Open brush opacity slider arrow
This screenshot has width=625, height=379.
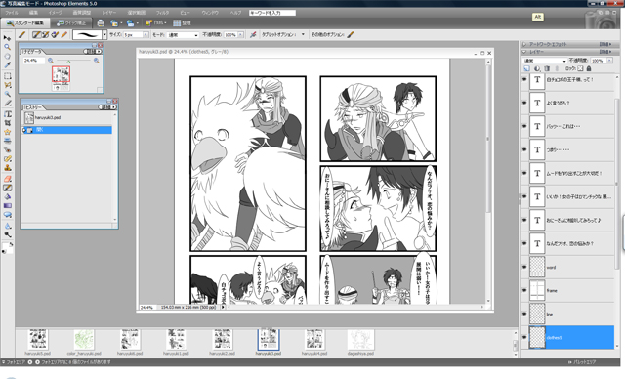click(x=241, y=35)
